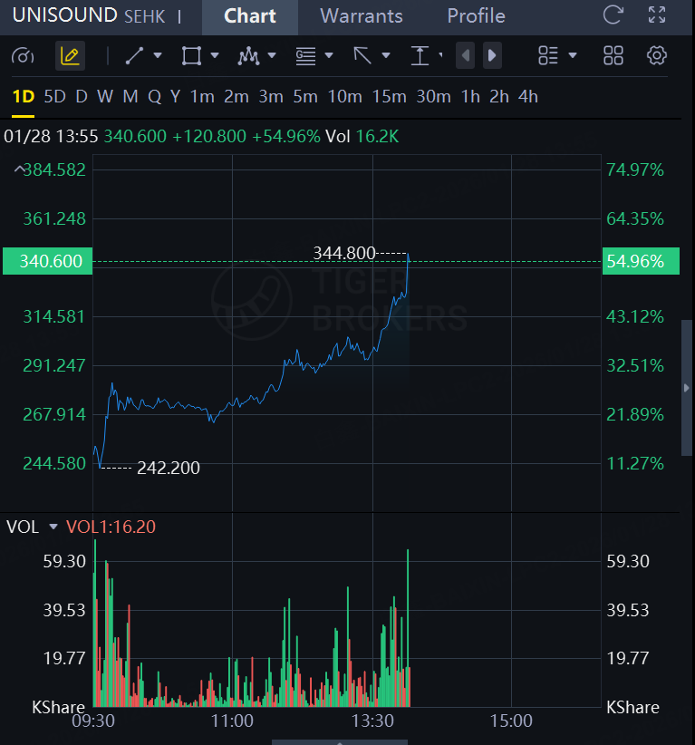Select the Q quarterly timeframe
Viewport: 695px width, 745px height.
click(x=154, y=97)
